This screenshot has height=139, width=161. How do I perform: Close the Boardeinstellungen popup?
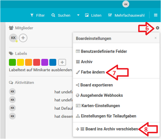(x=156, y=38)
